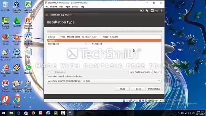Open the Windows Start menu
The image size is (206, 116).
coord(4,113)
